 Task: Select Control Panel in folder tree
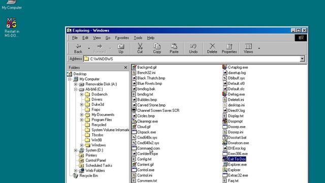click(x=95, y=160)
